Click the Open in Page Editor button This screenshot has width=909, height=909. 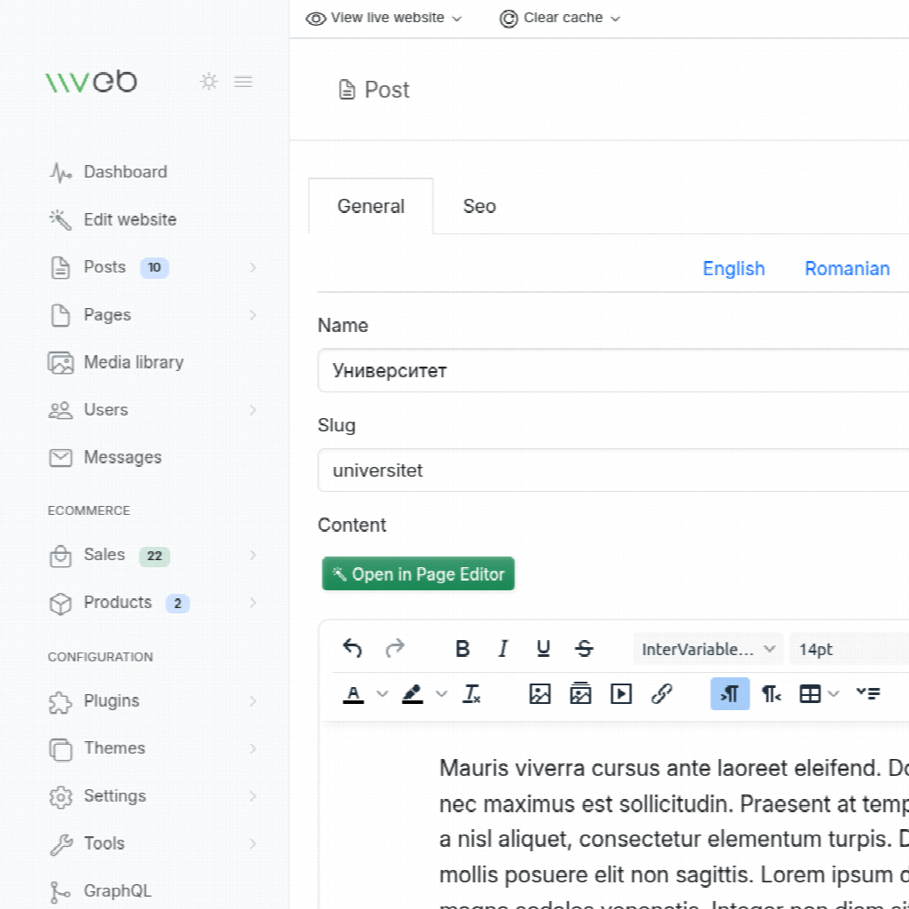[x=418, y=574]
